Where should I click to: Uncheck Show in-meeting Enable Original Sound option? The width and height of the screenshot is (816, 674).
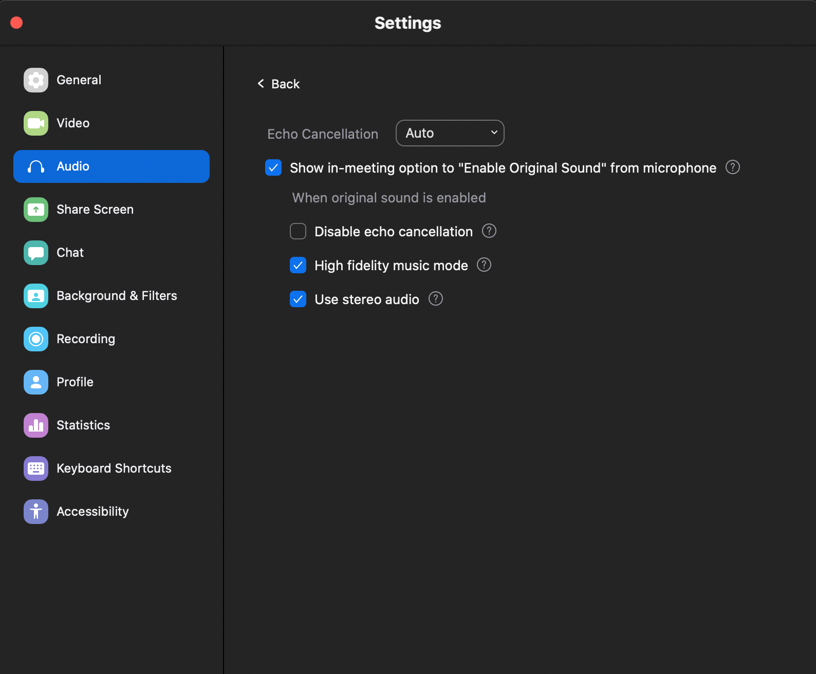click(273, 167)
